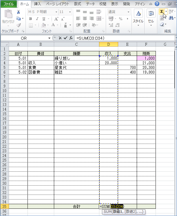Click the accounting currency format icon
Screen dimensions: 177x216
(x=111, y=19)
